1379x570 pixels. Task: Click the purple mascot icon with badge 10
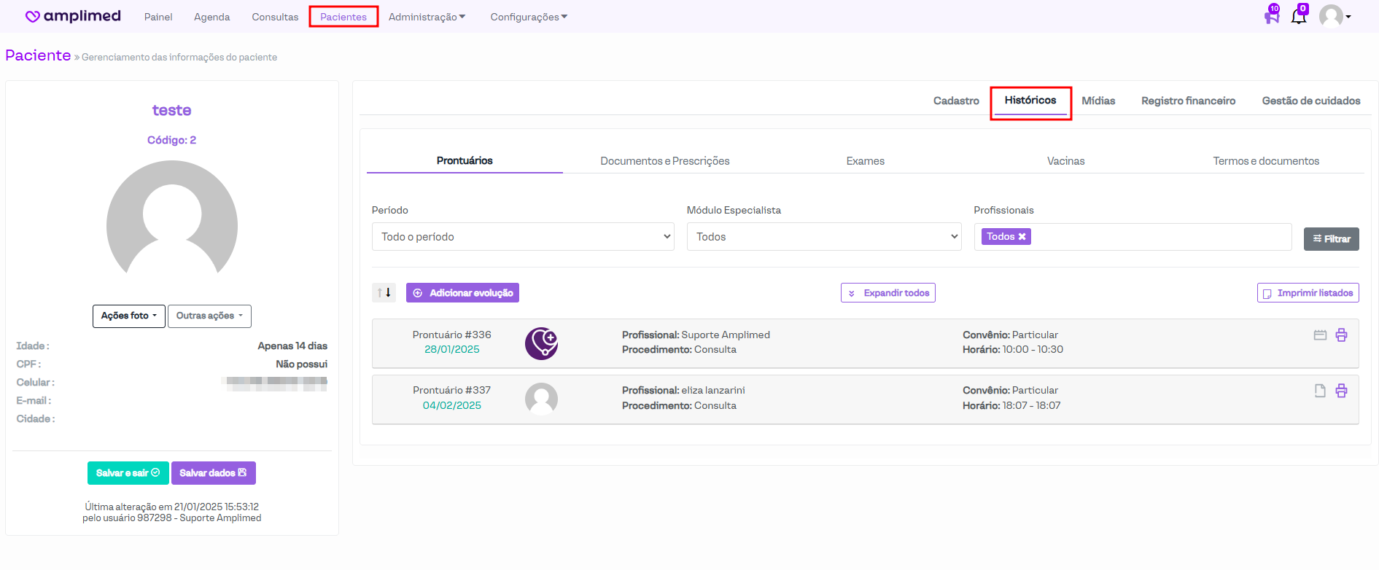(x=1272, y=16)
